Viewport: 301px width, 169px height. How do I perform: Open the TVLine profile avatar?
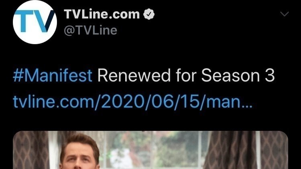pyautogui.click(x=35, y=22)
